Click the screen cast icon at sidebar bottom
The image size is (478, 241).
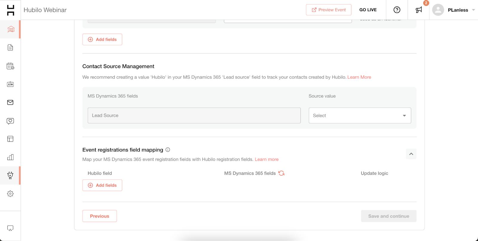[x=10, y=228]
